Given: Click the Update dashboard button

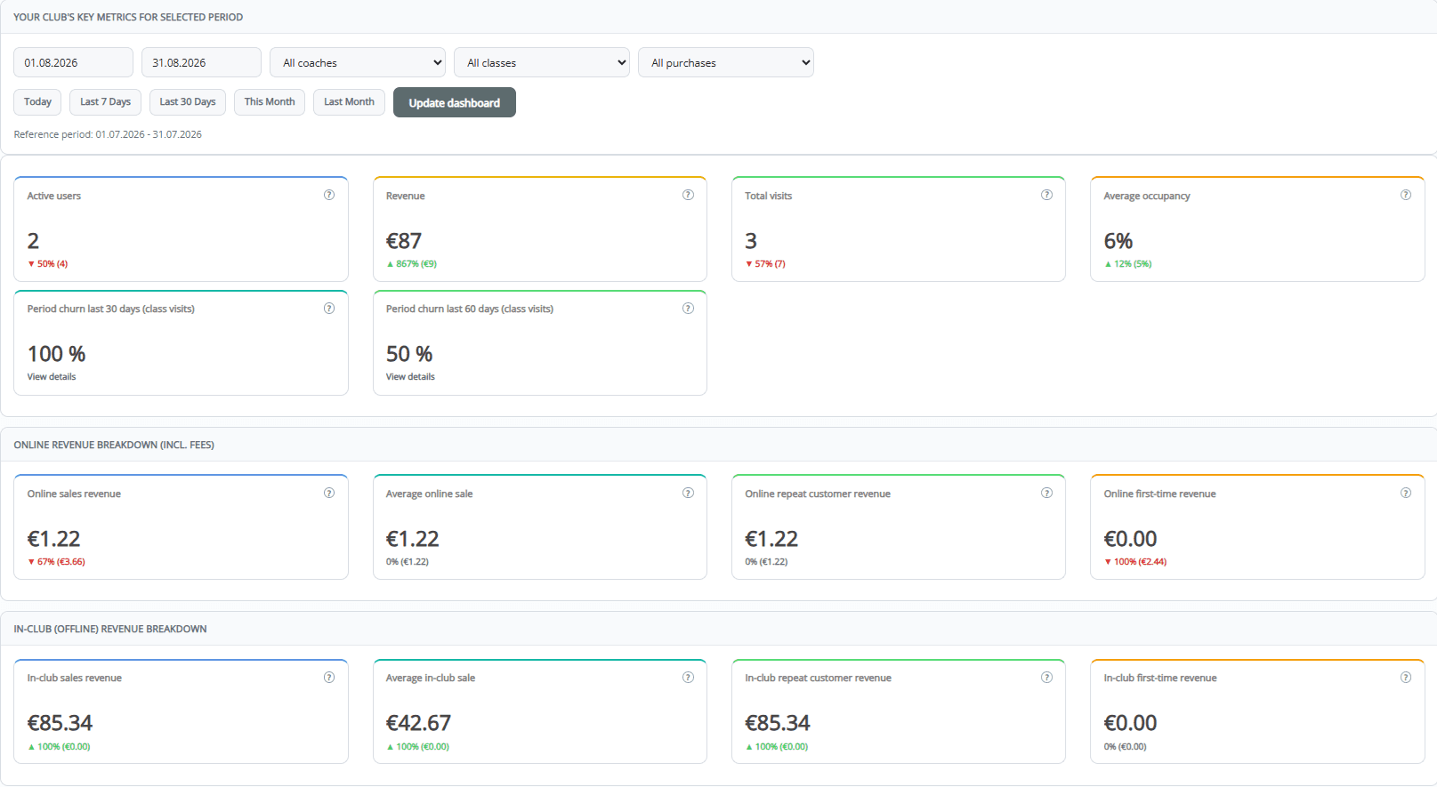Looking at the screenshot, I should 455,102.
